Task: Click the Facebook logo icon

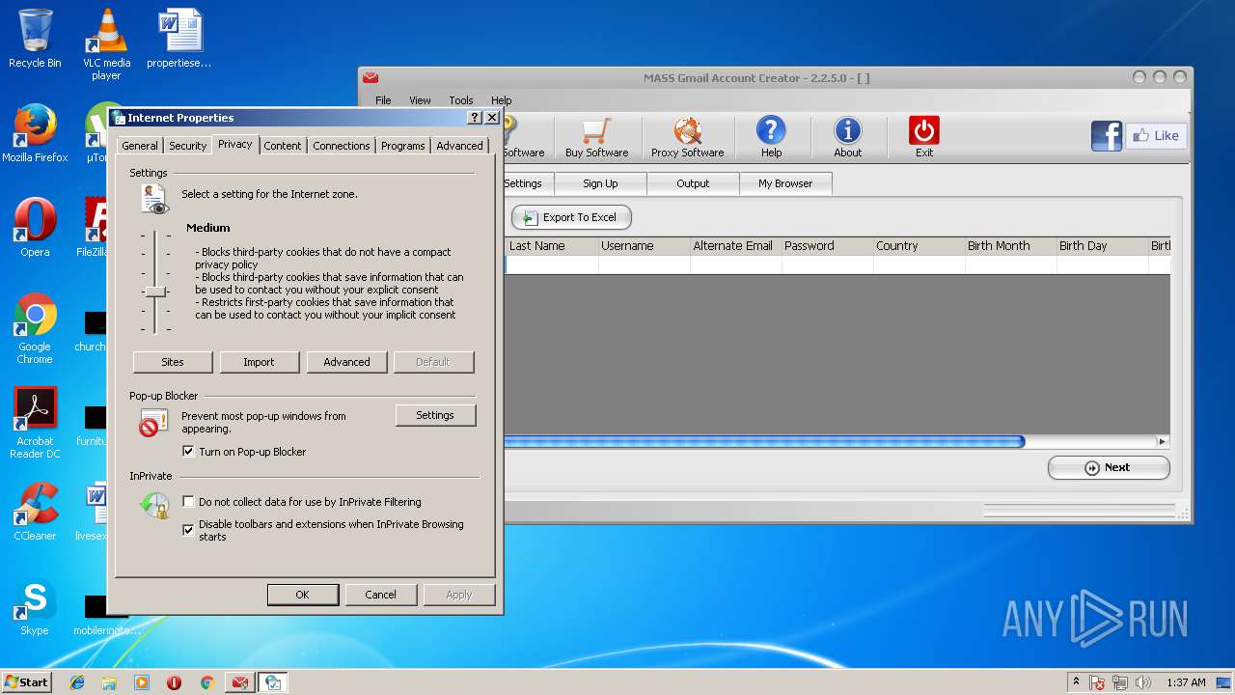Action: pyautogui.click(x=1107, y=136)
